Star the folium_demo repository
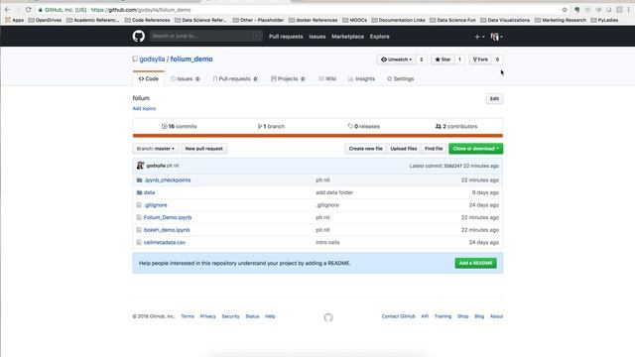 (x=443, y=59)
